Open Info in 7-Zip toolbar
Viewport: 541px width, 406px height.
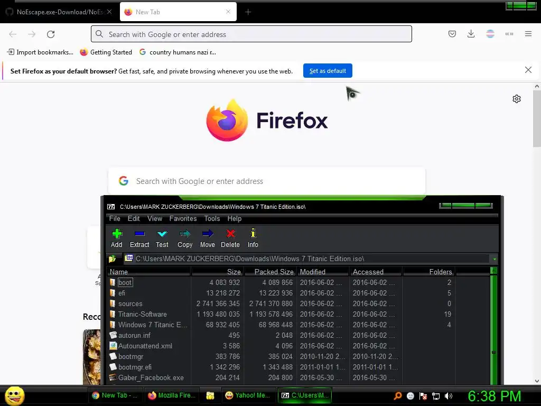click(253, 238)
